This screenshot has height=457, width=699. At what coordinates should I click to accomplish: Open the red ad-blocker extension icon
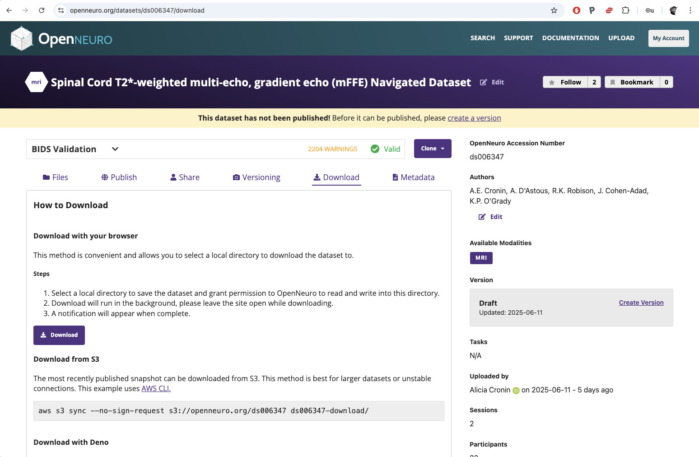click(577, 10)
